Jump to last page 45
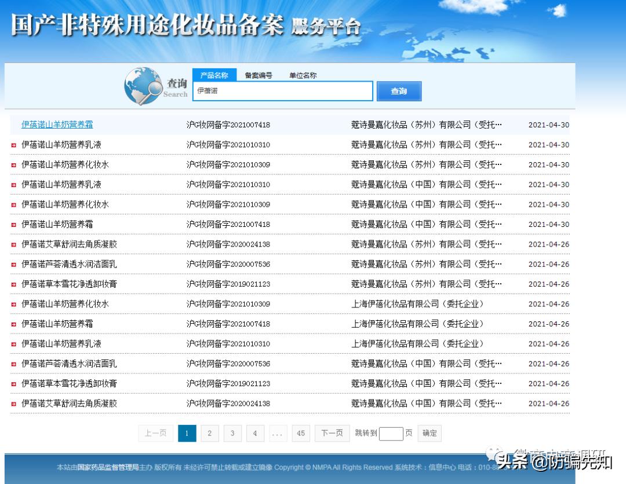The height and width of the screenshot is (484, 626). (x=300, y=433)
